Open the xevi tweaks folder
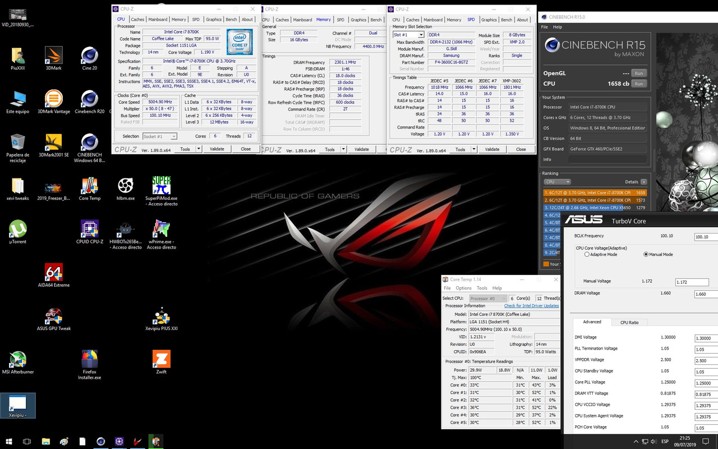 tap(18, 190)
